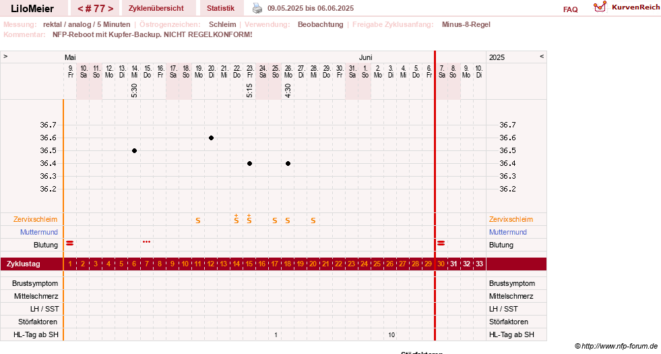Click the Mai month label
The width and height of the screenshot is (661, 354).
(x=70, y=57)
